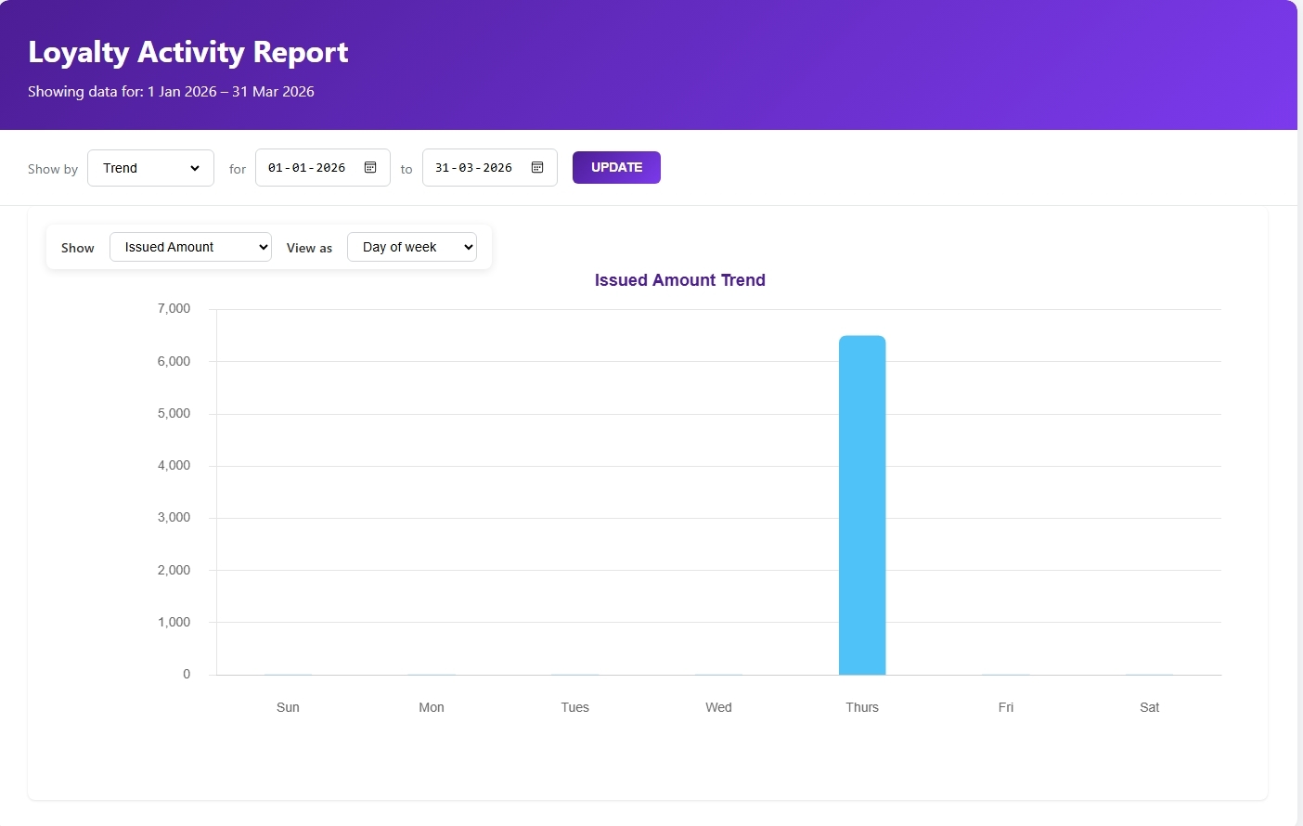Click the zero value on the y-axis
Screen dimensions: 1303x826
(186, 674)
